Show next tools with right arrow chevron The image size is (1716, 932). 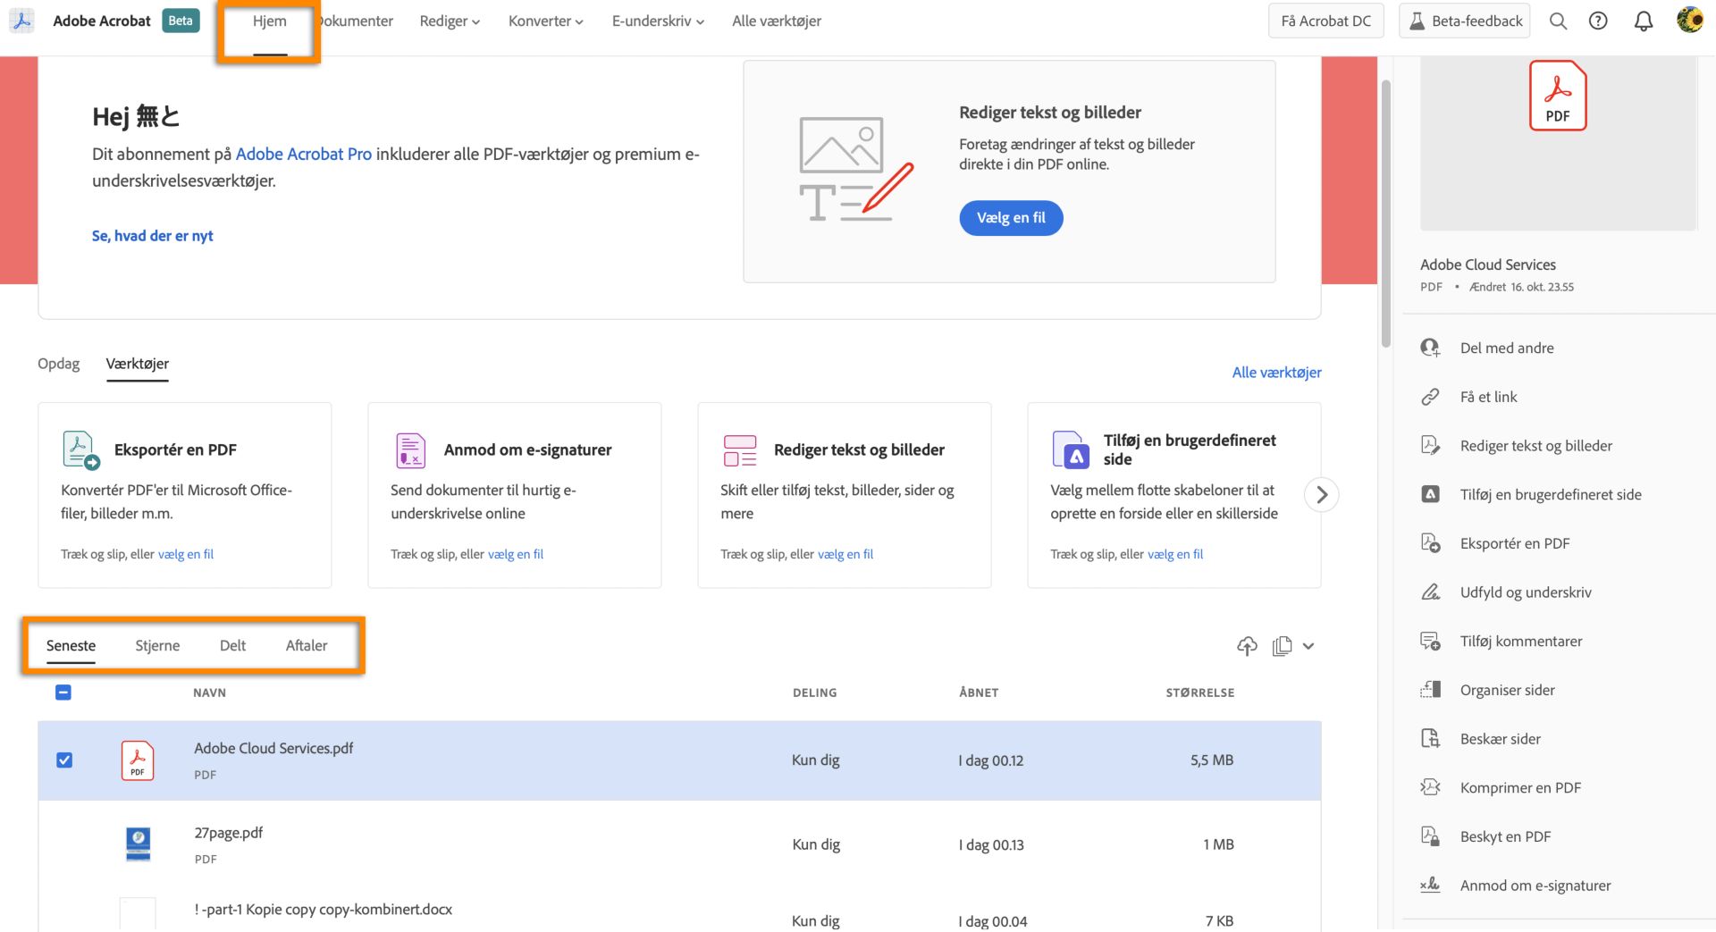(1321, 494)
